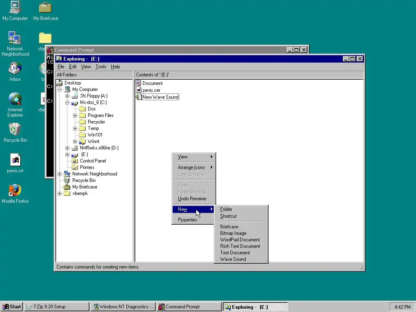
Task: Expand the (E:) drive node
Action: point(67,155)
